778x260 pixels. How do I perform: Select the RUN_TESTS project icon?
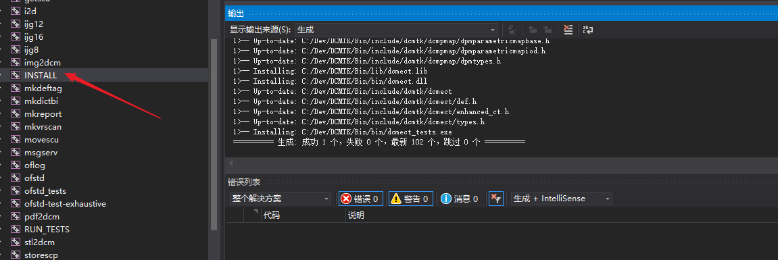tap(16, 230)
